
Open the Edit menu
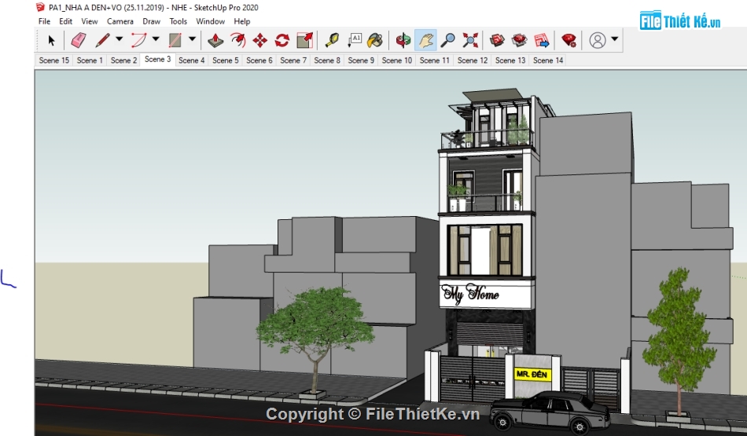(x=66, y=21)
